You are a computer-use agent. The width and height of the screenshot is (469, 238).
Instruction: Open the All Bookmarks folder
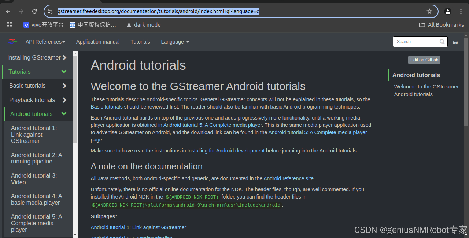pyautogui.click(x=442, y=25)
